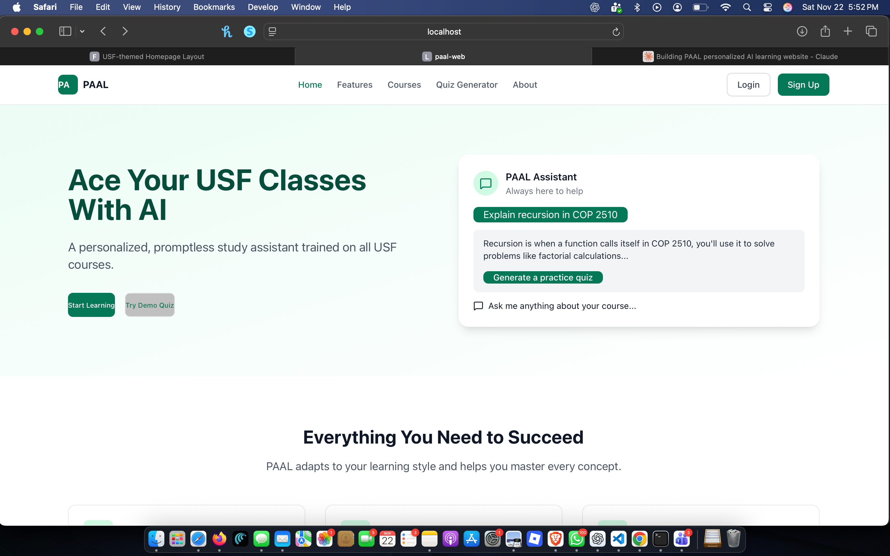
Task: Click the battery status indicator
Action: [x=700, y=7]
